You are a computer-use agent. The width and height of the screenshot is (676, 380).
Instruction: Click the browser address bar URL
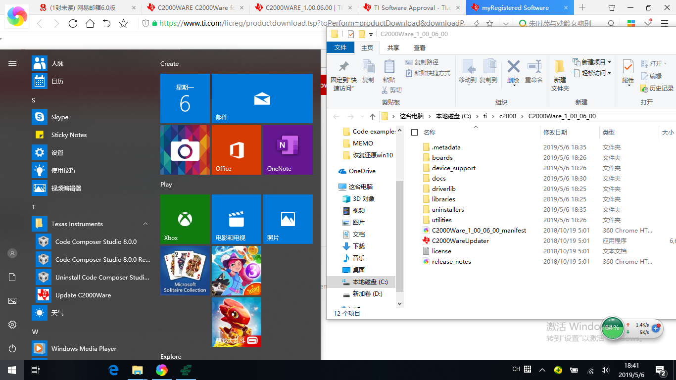313,23
